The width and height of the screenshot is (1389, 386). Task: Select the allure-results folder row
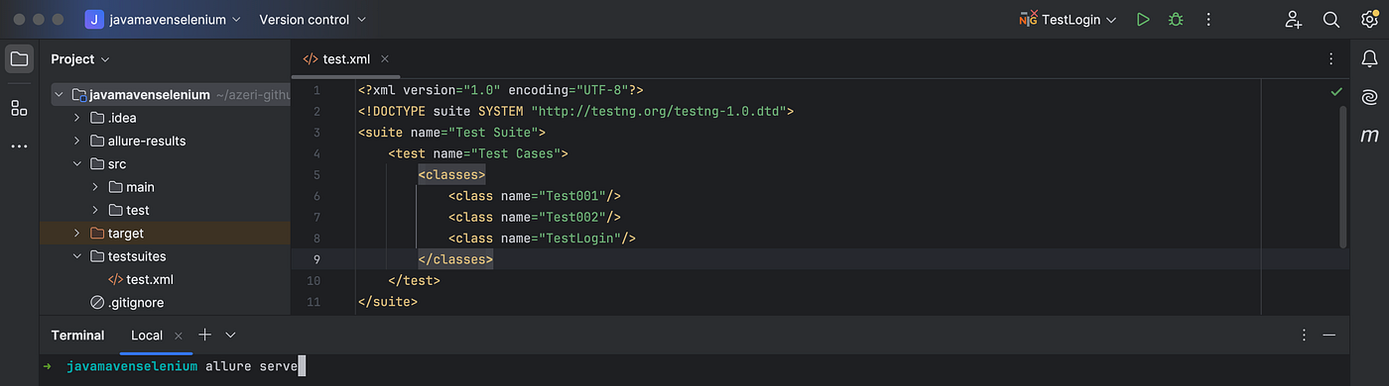(165, 141)
